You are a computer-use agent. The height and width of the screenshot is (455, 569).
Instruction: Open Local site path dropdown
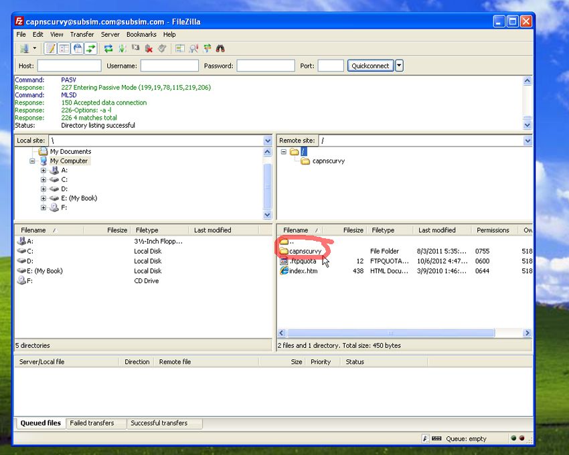(x=268, y=141)
